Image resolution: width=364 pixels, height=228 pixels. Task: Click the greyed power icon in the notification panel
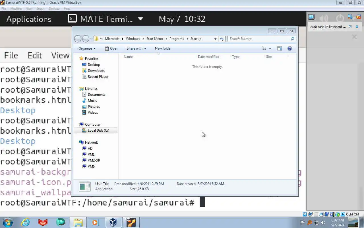[340, 18]
